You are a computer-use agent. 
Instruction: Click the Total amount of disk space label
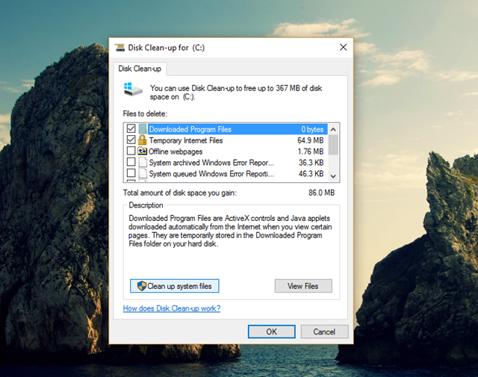pos(180,193)
